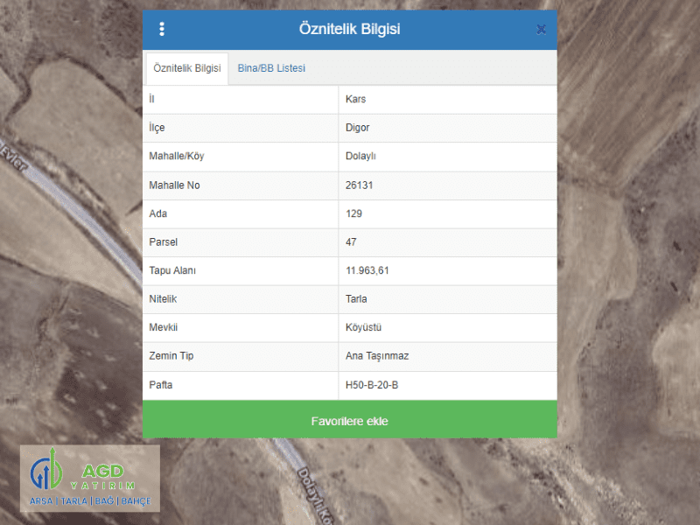This screenshot has width=700, height=525.
Task: Click Tapu Alanı value 11.963,61
Action: 367,270
